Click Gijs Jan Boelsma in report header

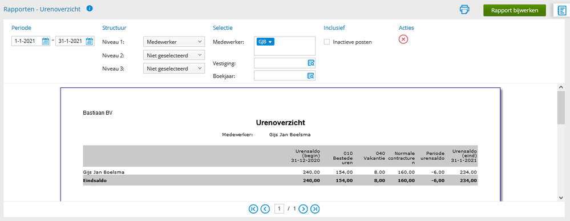tap(290, 135)
